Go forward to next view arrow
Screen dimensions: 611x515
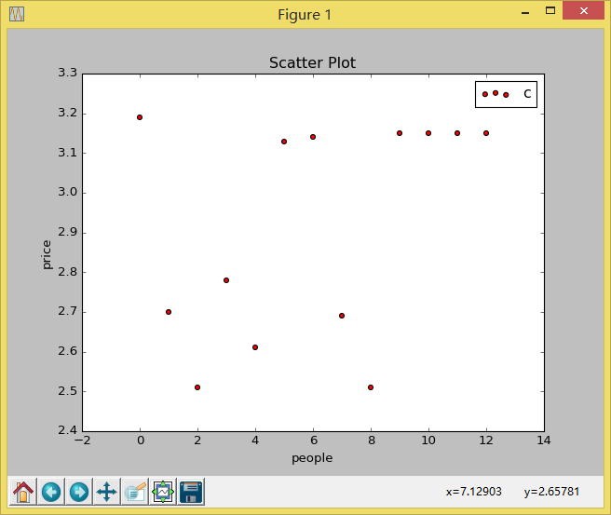point(79,492)
